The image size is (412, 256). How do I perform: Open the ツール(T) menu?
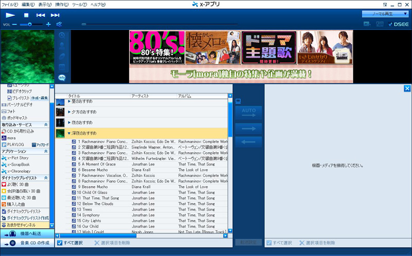click(x=79, y=4)
